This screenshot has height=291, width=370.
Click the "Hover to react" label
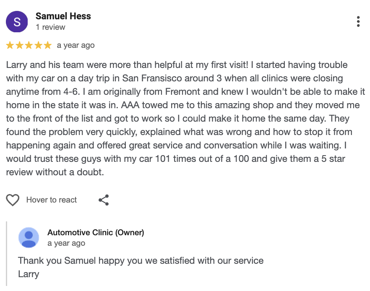click(52, 200)
